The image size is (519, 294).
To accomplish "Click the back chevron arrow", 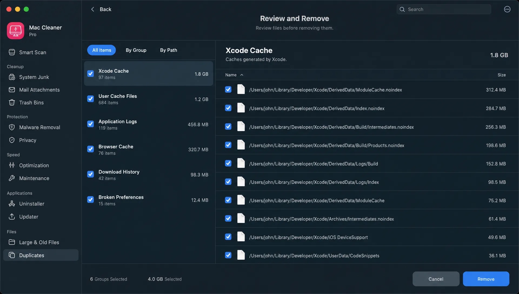I will click(92, 9).
